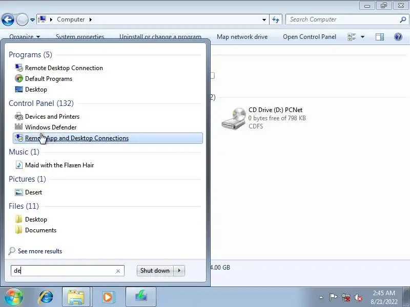Click See more results link
410x307 pixels.
pos(40,251)
